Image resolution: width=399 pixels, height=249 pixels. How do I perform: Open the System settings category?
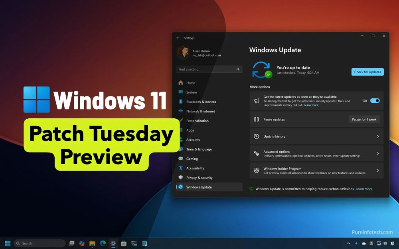(x=209, y=92)
